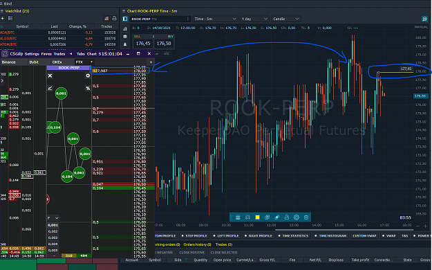Click the MANUAL scale label on price axis
The width and height of the screenshot is (432, 270).
pyautogui.click(x=421, y=27)
